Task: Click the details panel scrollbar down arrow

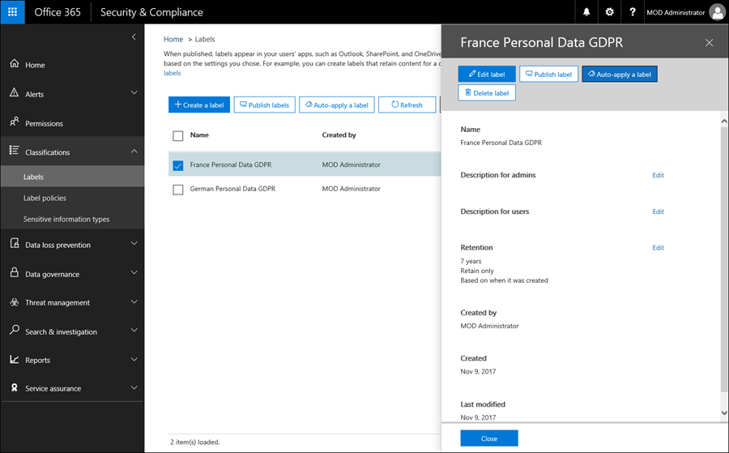Action: tap(723, 413)
